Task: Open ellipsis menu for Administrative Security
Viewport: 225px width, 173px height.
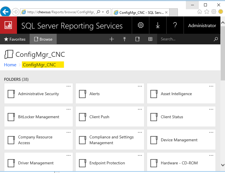Action: [x=68, y=86]
